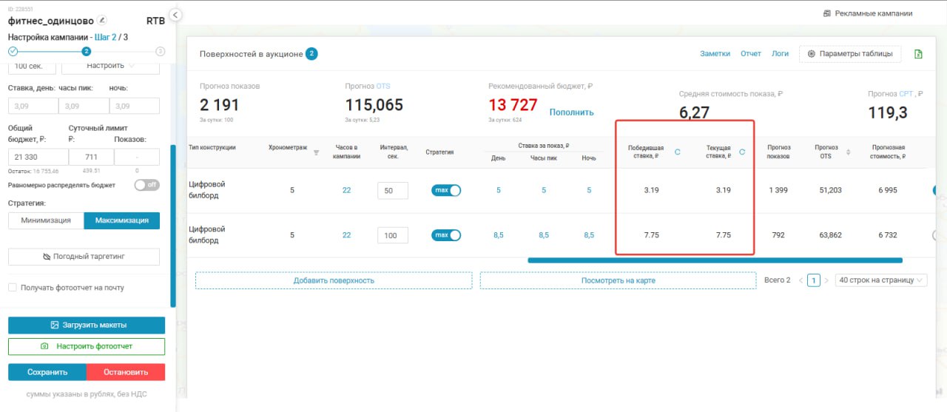Click the 100 сек. field in sidebar
Image resolution: width=947 pixels, height=412 pixels.
click(x=32, y=66)
